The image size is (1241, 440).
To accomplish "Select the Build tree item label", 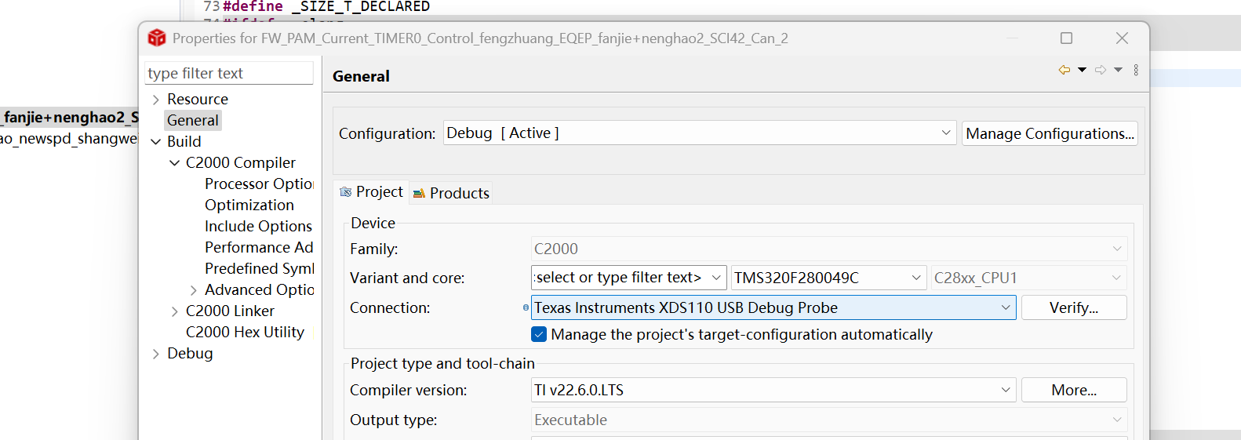I will (x=184, y=141).
